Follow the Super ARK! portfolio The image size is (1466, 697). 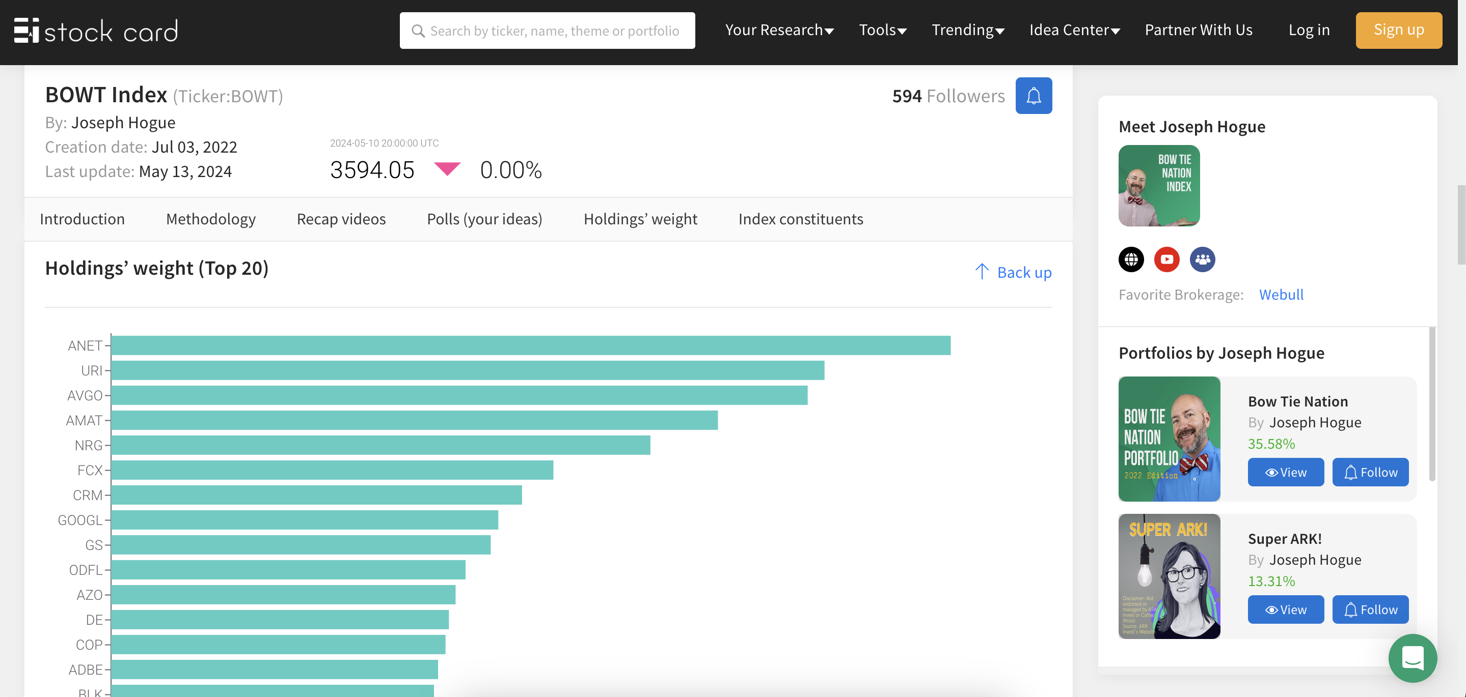coord(1370,609)
